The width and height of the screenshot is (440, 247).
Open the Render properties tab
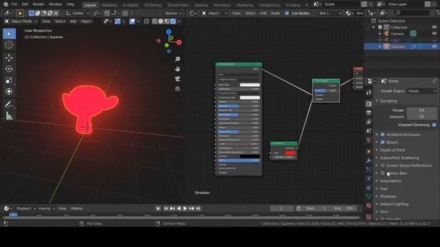(368, 104)
